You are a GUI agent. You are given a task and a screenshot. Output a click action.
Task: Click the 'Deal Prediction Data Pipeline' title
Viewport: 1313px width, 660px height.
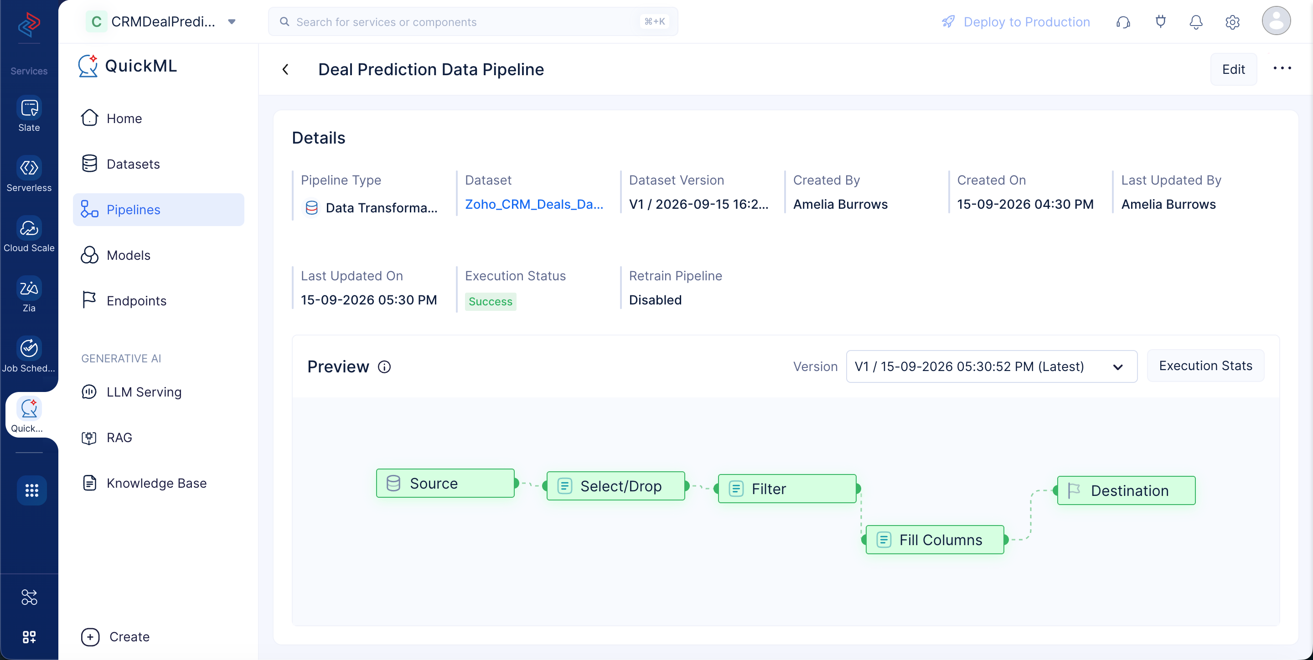tap(431, 69)
